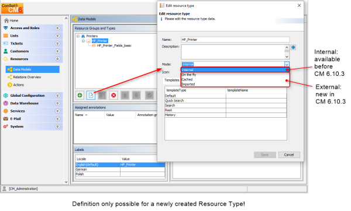Switch to the Templates tab
Viewport: 351px width, 211px height.
pos(171,80)
